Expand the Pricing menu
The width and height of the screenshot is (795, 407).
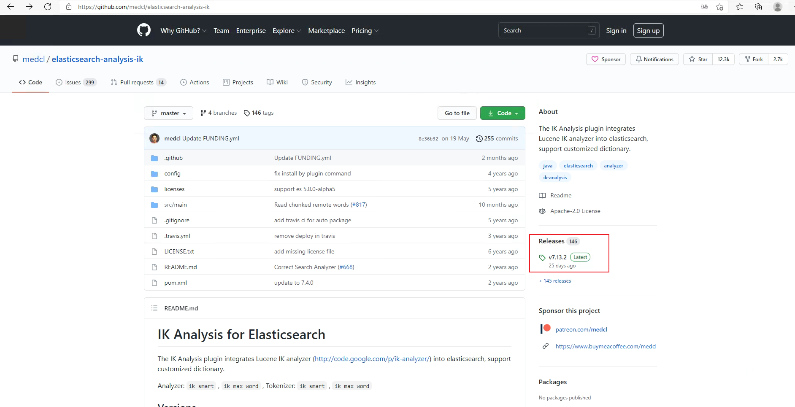coord(365,30)
